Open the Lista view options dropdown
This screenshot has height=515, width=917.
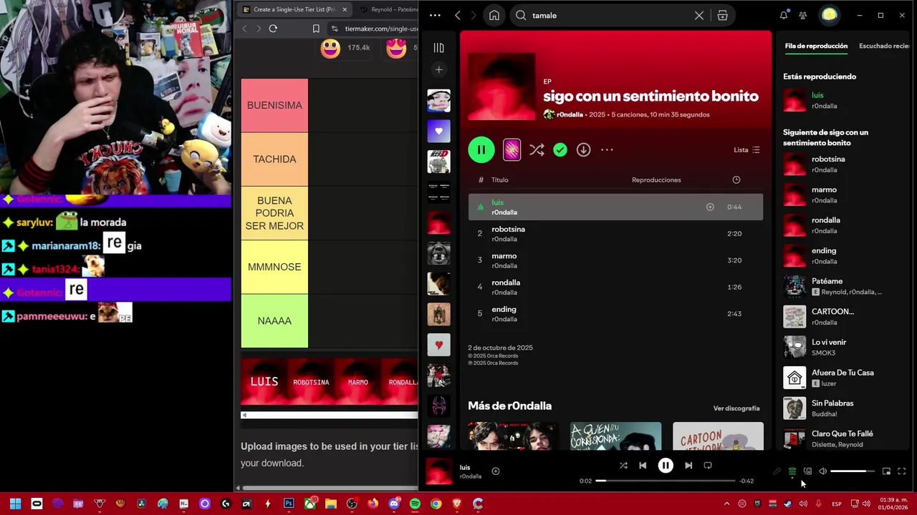[x=746, y=149]
